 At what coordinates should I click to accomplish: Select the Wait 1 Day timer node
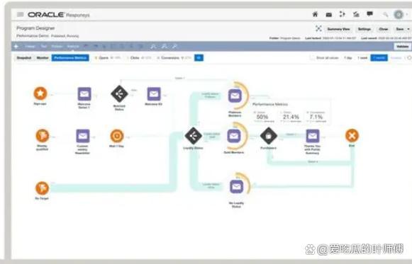pos(117,136)
